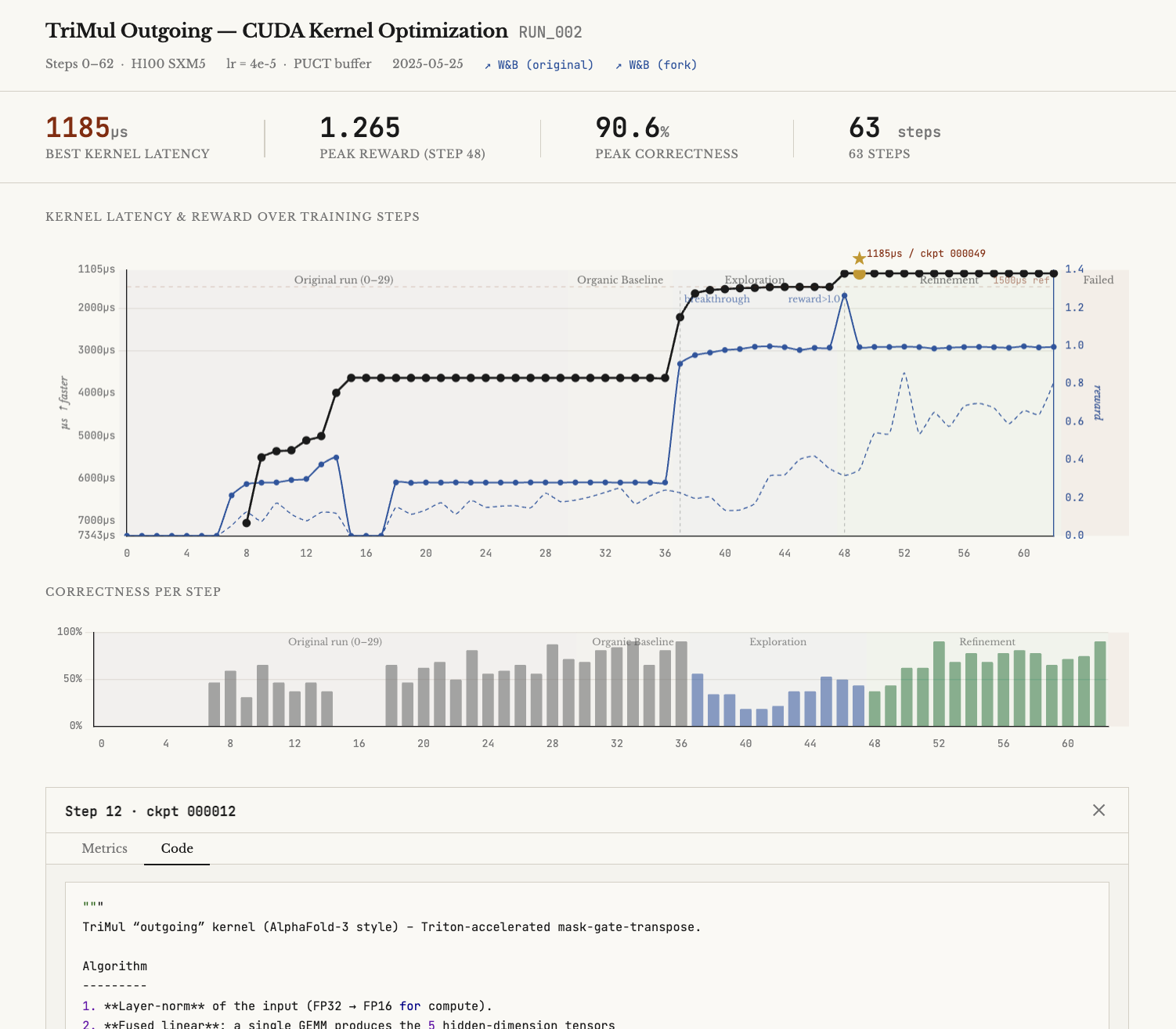Click the Step 12 · ckpt 000012 heading
Image resolution: width=1176 pixels, height=1029 pixels.
coord(150,811)
